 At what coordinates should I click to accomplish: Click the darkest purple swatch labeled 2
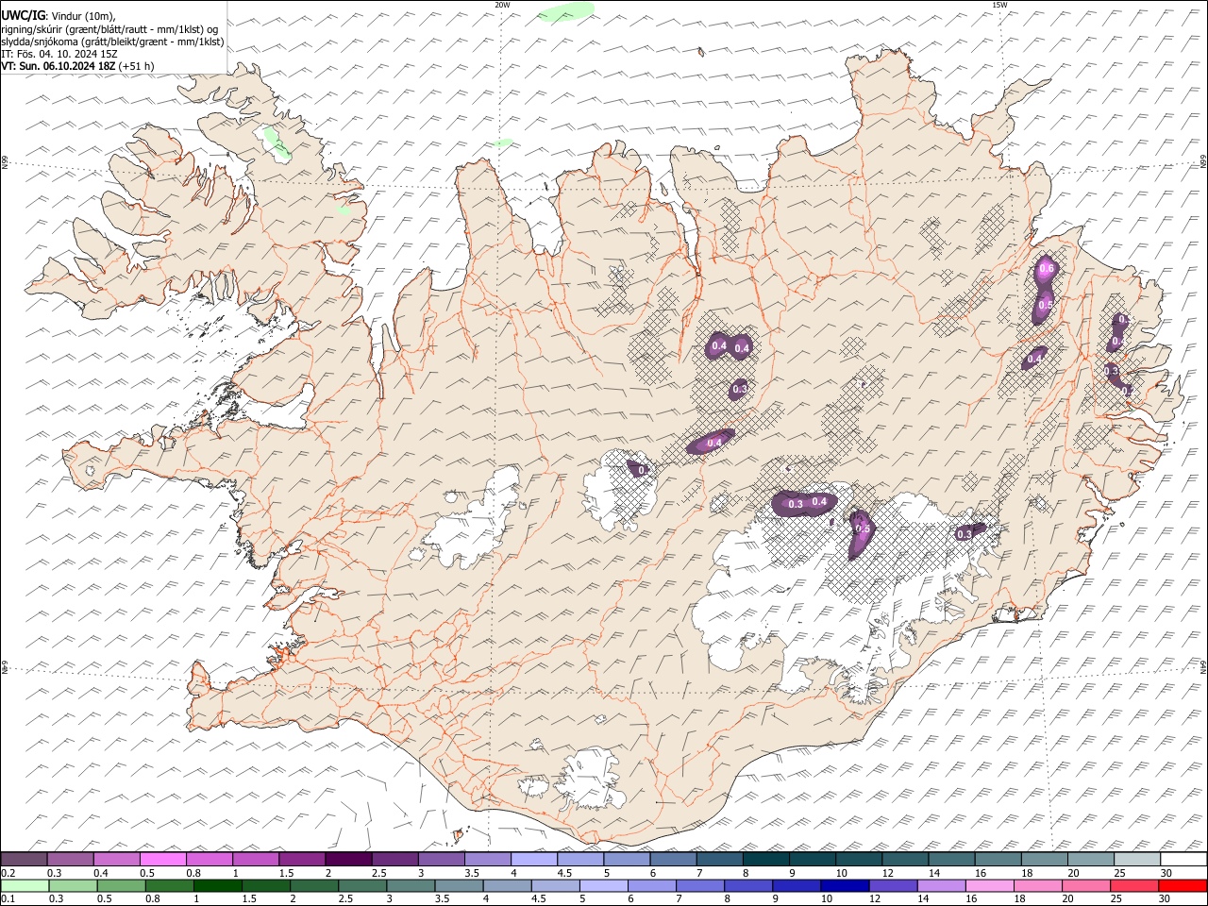click(347, 860)
